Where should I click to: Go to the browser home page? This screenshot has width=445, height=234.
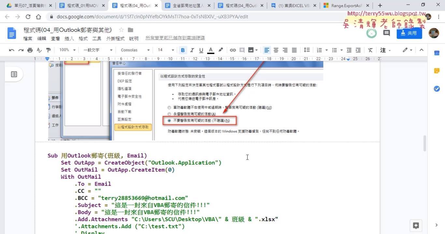coord(38,17)
